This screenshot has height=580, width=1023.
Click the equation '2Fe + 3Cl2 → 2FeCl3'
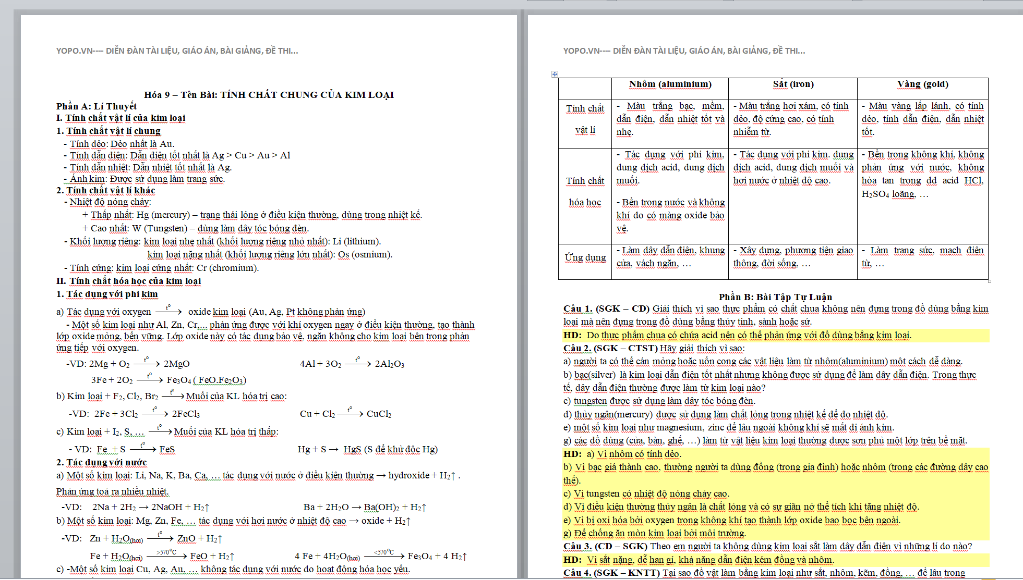click(x=147, y=413)
